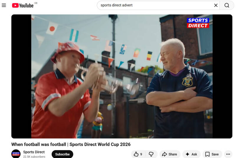Dislike the video with thumbs down

tap(151, 154)
